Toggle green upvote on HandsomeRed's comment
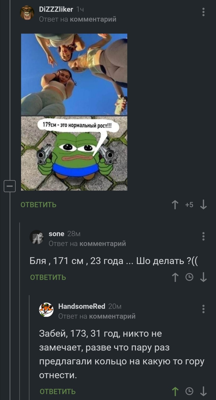Viewport: 216px width, 400px height. pyautogui.click(x=175, y=391)
